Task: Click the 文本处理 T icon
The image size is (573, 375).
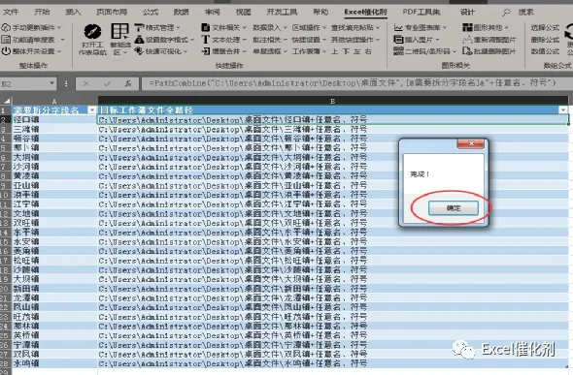Action: pos(206,40)
